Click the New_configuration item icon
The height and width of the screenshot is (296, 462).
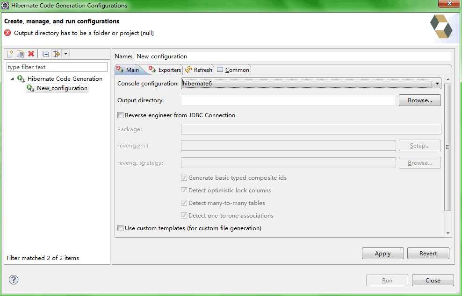[x=30, y=88]
